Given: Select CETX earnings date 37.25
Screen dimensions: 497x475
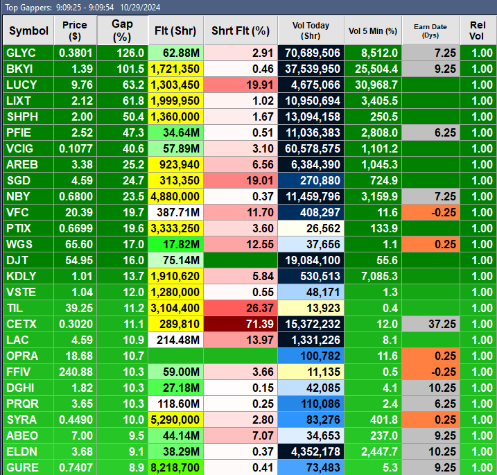Looking at the screenshot, I should pyautogui.click(x=430, y=324).
